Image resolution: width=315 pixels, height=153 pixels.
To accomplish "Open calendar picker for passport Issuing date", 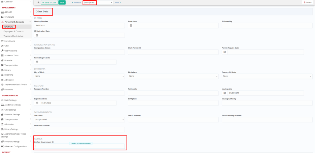I will click(x=224, y=93).
